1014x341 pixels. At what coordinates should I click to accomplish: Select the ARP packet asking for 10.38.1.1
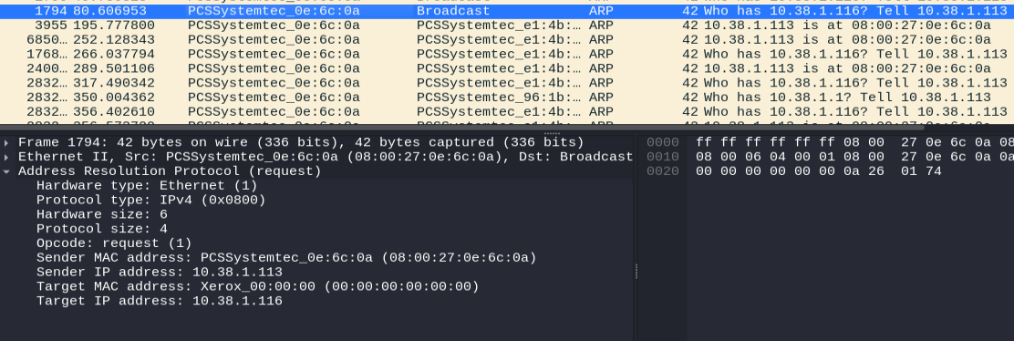[x=507, y=97]
